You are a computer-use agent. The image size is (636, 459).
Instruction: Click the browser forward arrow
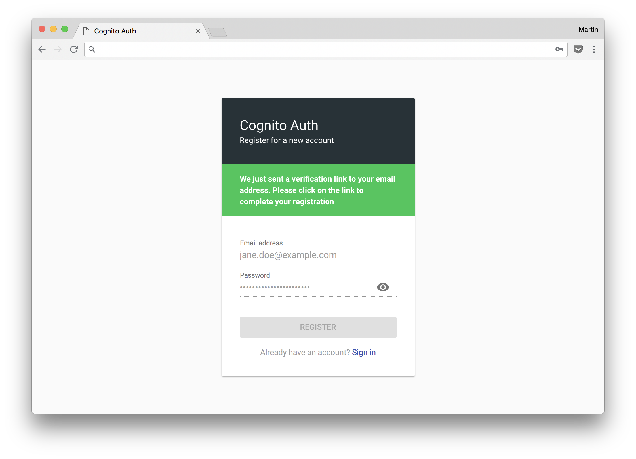[58, 49]
